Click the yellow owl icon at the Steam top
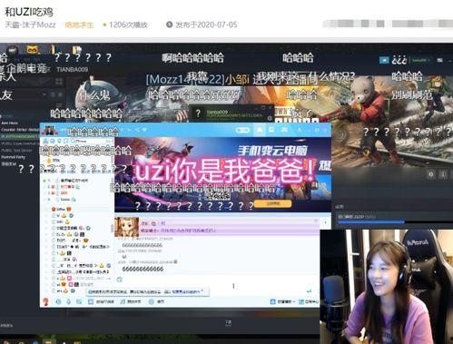This screenshot has height=344, width=453. click(33, 50)
